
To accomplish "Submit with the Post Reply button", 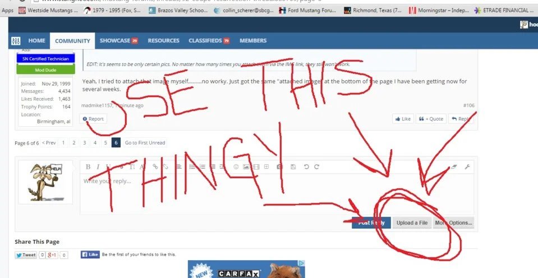I will [371, 223].
